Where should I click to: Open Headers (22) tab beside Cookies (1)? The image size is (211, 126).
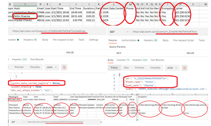click(x=140, y=60)
